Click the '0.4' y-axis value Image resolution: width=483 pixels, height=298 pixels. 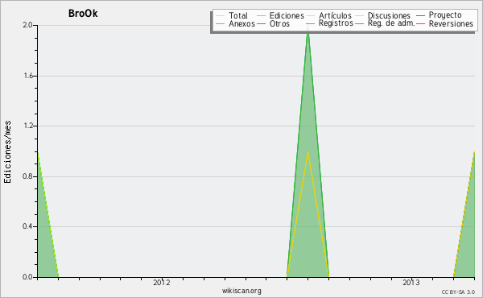[x=27, y=226]
